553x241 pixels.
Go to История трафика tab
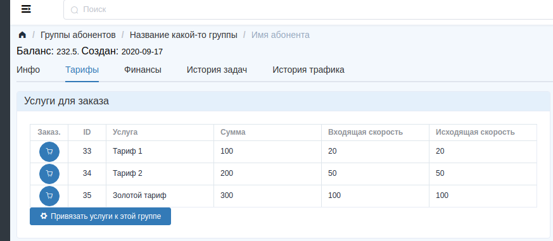(308, 70)
